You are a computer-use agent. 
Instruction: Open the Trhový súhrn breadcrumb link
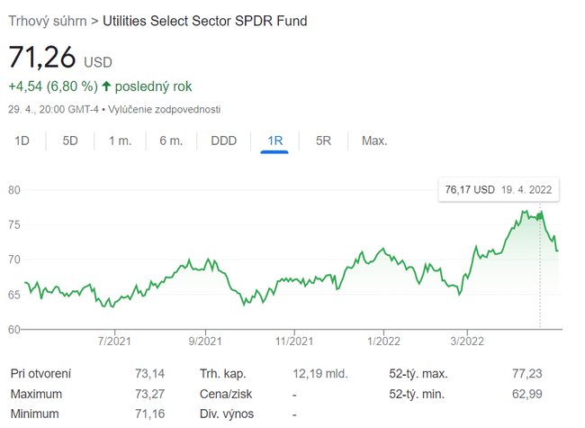coord(47,20)
